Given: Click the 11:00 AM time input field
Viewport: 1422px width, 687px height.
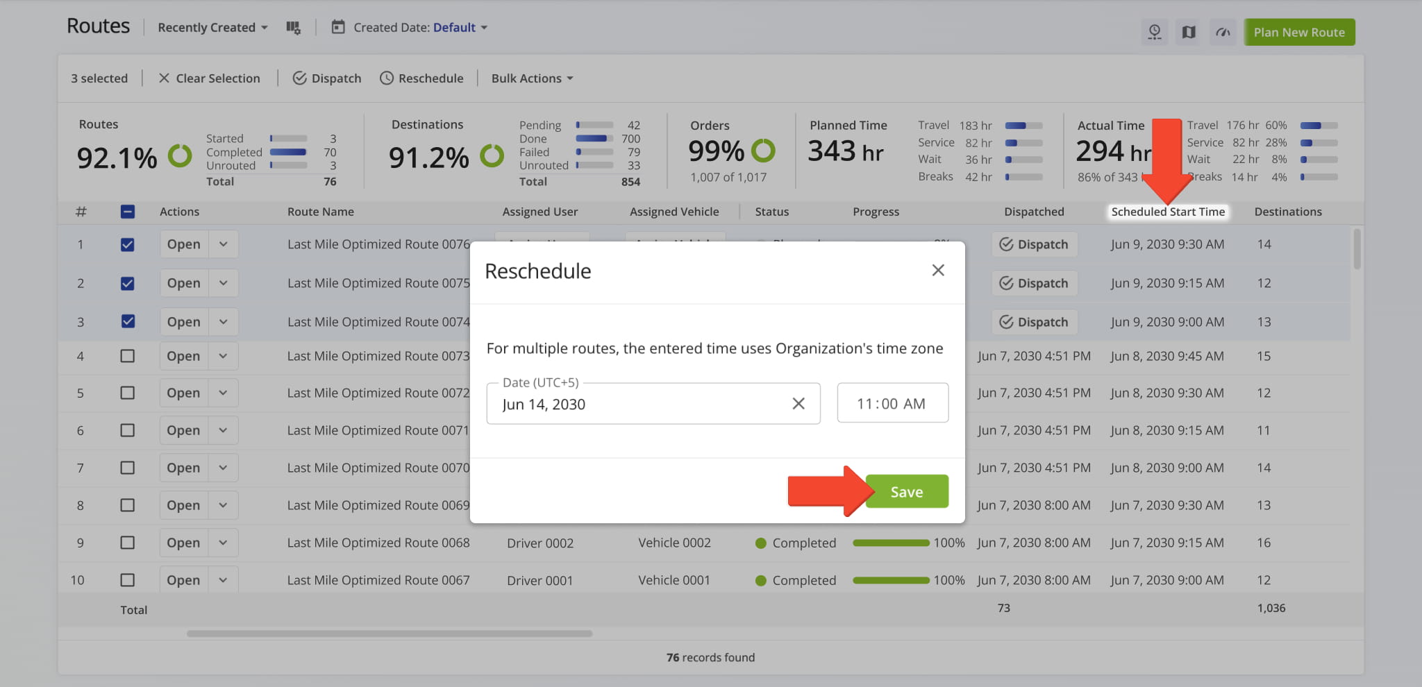Looking at the screenshot, I should coord(892,404).
